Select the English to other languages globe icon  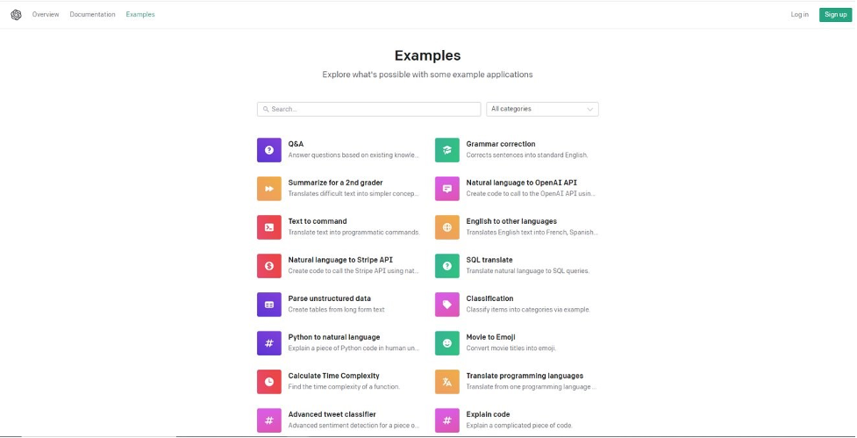coord(447,227)
